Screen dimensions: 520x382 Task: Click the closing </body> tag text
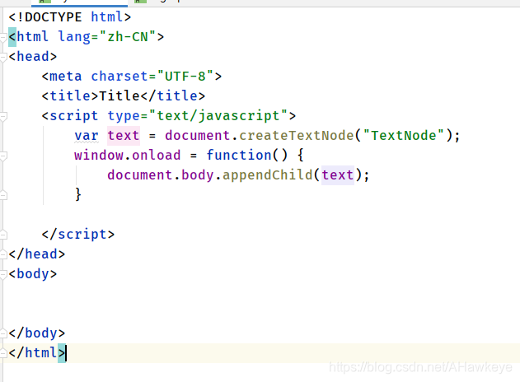pos(37,333)
